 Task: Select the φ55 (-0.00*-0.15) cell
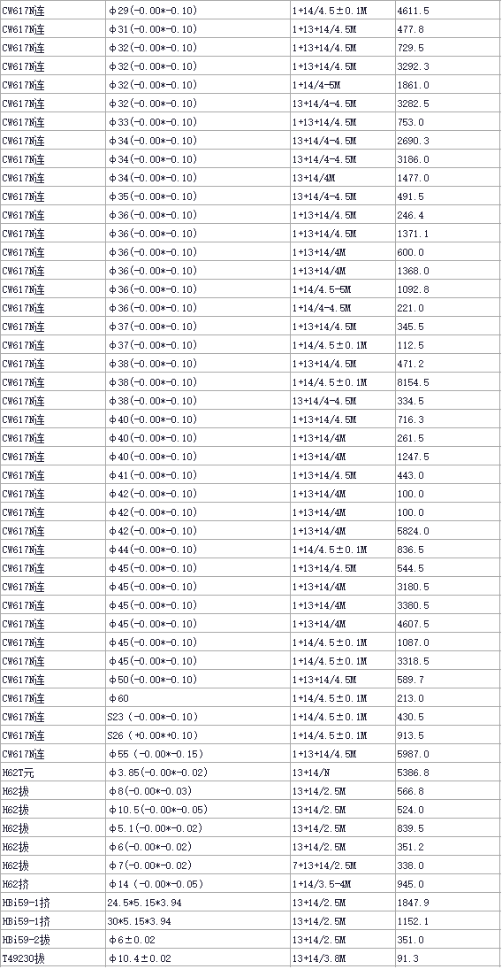click(x=198, y=754)
